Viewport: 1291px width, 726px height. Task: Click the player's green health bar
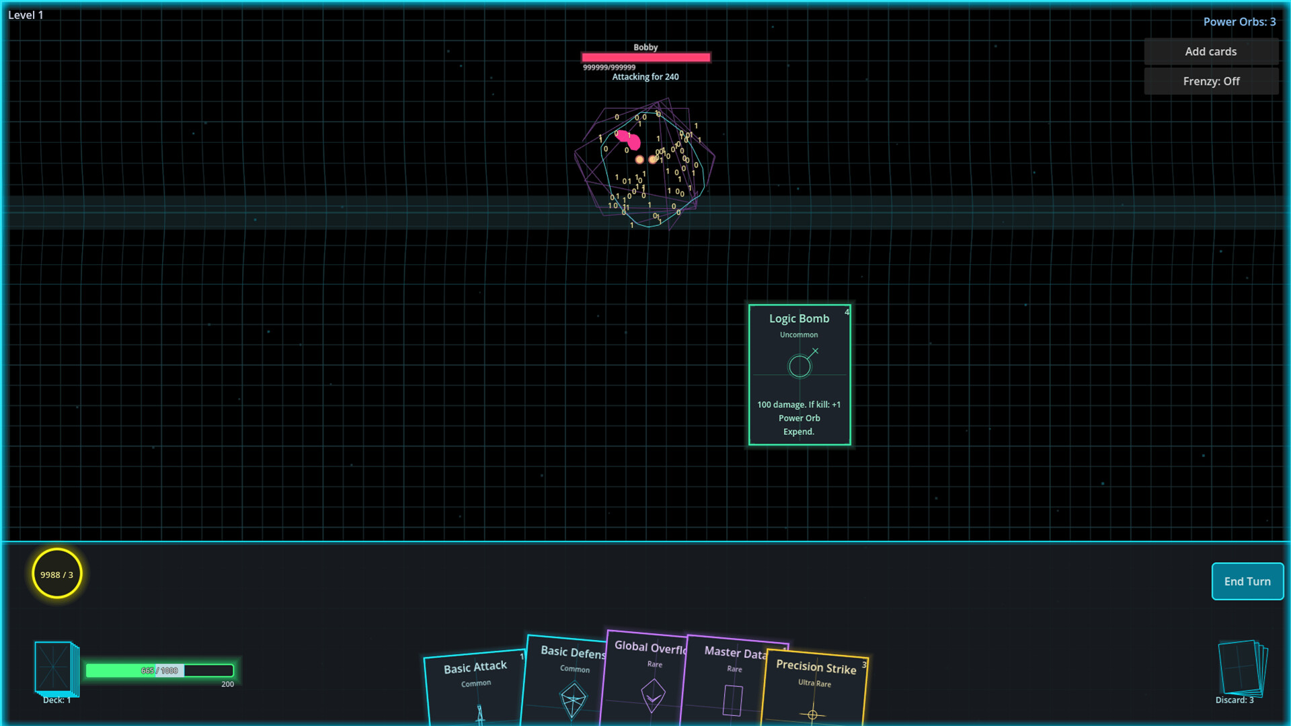click(159, 670)
